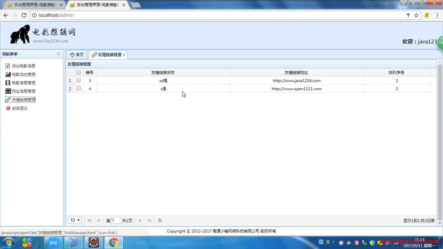Image resolution: width=443 pixels, height=249 pixels.
Task: Close the 友情链接管理 tab
Action: point(124,55)
